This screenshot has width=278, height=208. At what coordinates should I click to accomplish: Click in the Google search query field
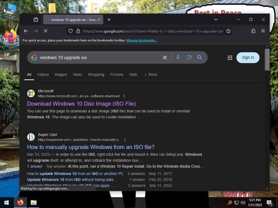tap(99, 57)
